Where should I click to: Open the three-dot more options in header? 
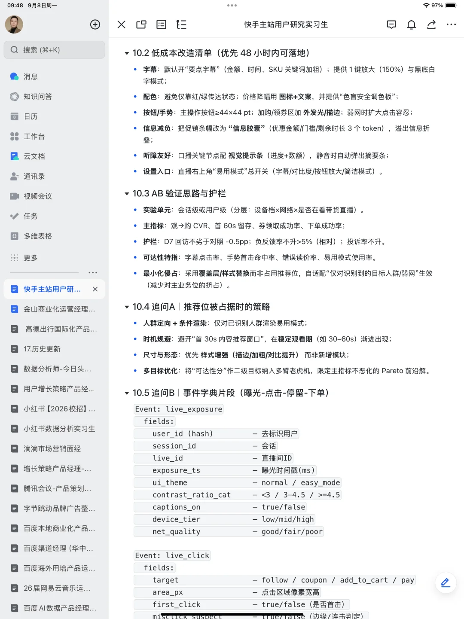(x=451, y=24)
